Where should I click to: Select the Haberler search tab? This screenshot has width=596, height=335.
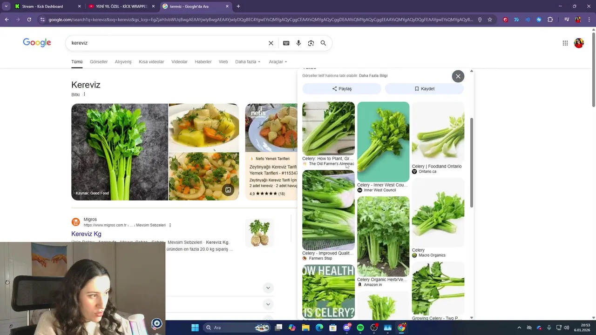click(203, 62)
